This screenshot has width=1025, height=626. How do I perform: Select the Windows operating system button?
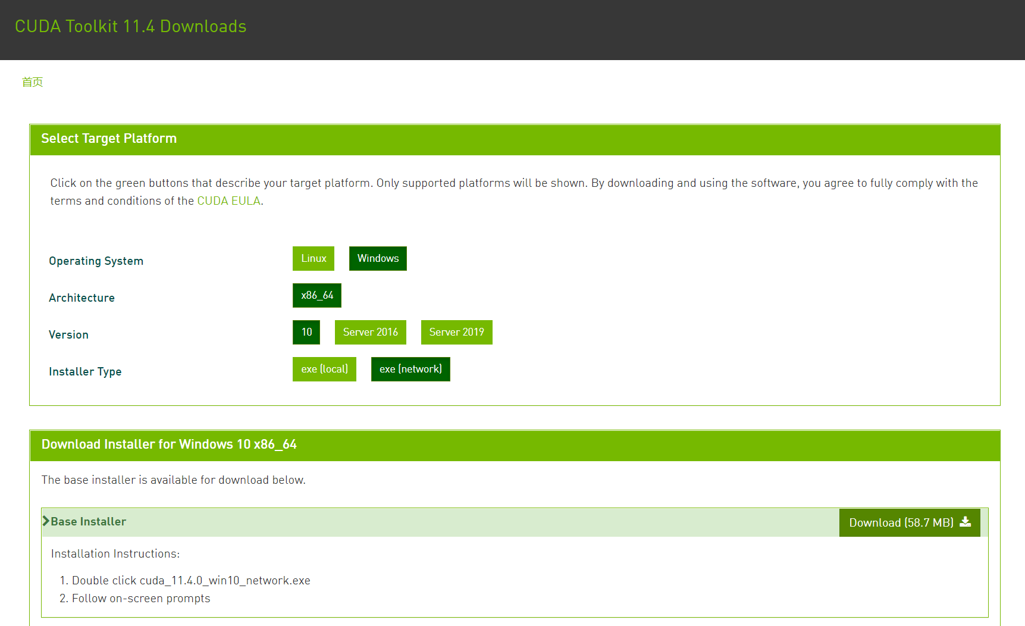pyautogui.click(x=378, y=258)
